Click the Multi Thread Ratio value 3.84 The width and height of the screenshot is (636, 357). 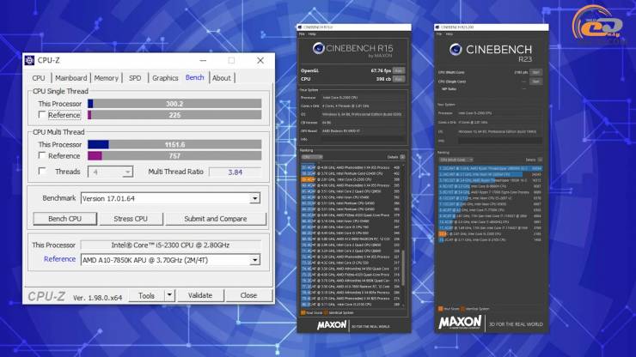(235, 172)
